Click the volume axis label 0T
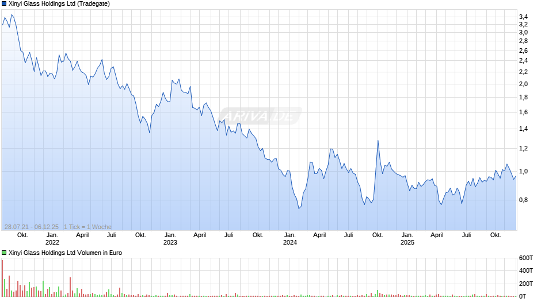The image size is (541, 302). click(x=523, y=296)
